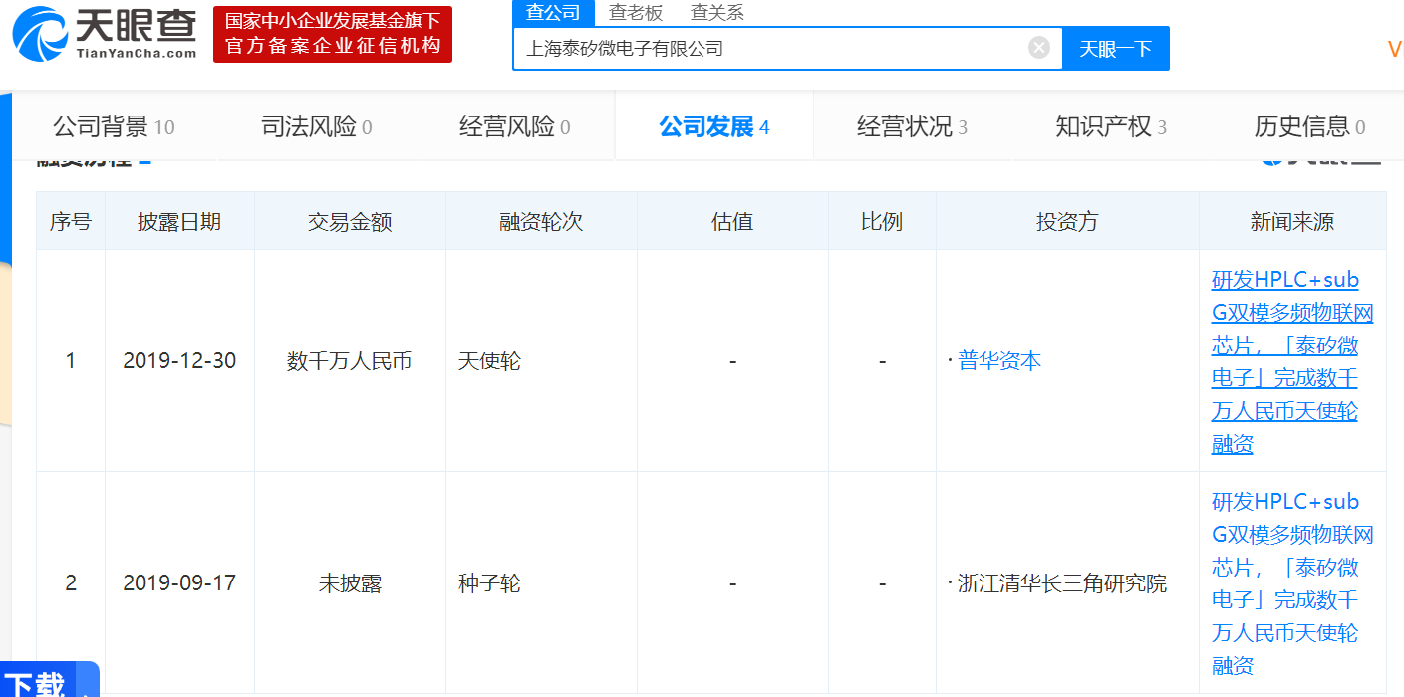Select the 公司发展 section tab

tap(713, 126)
